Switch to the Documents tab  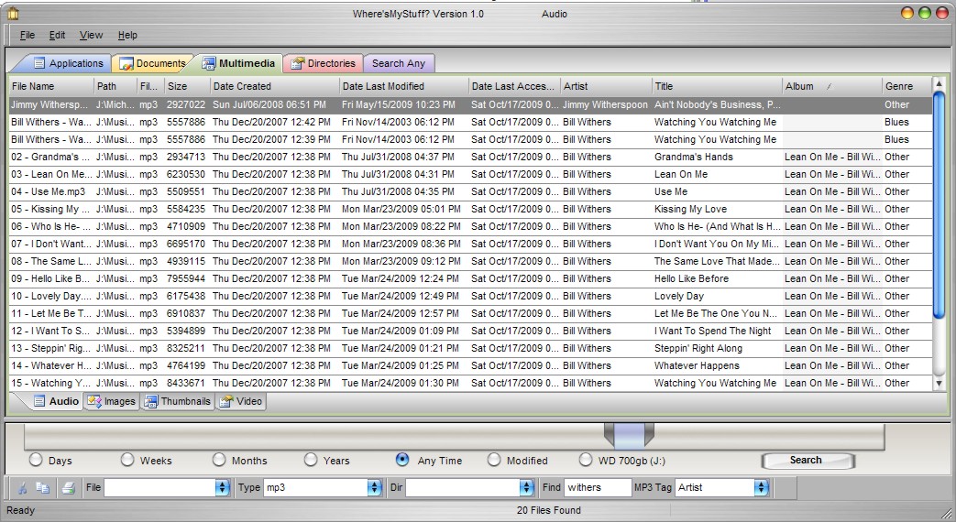tap(152, 63)
